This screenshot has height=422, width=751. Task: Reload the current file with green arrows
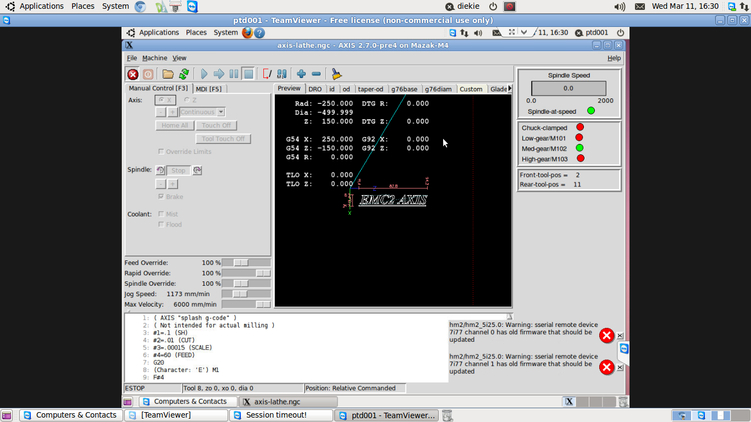pos(184,74)
